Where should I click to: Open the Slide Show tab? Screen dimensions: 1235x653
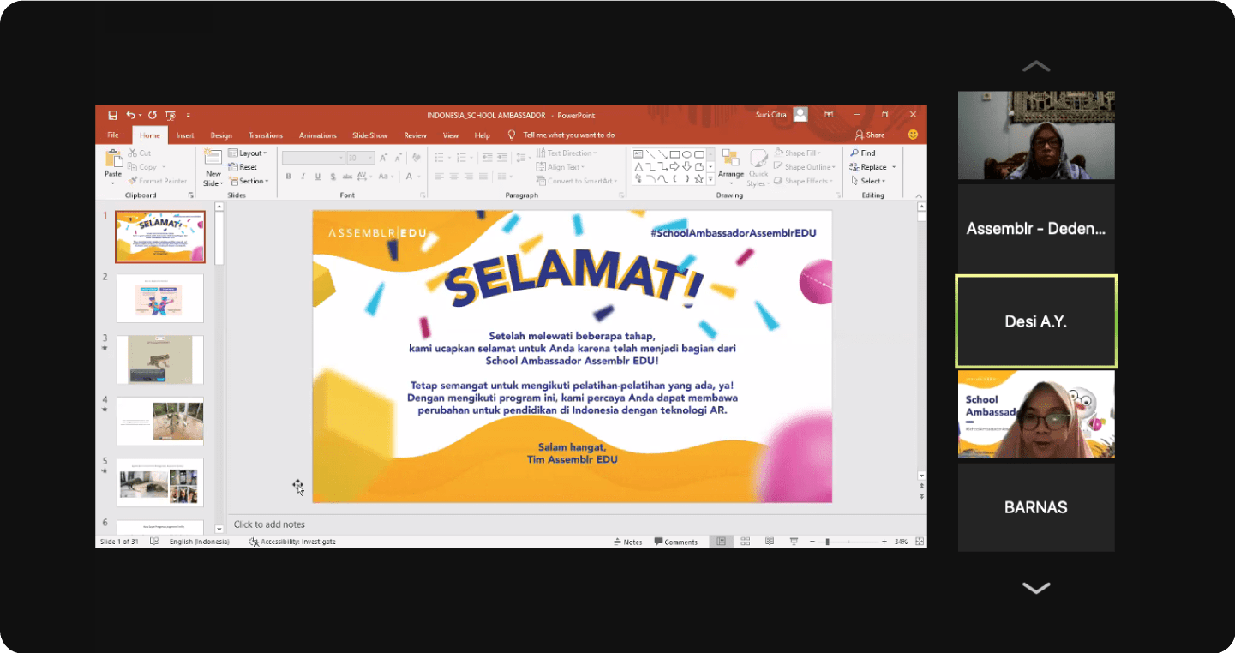click(x=369, y=135)
